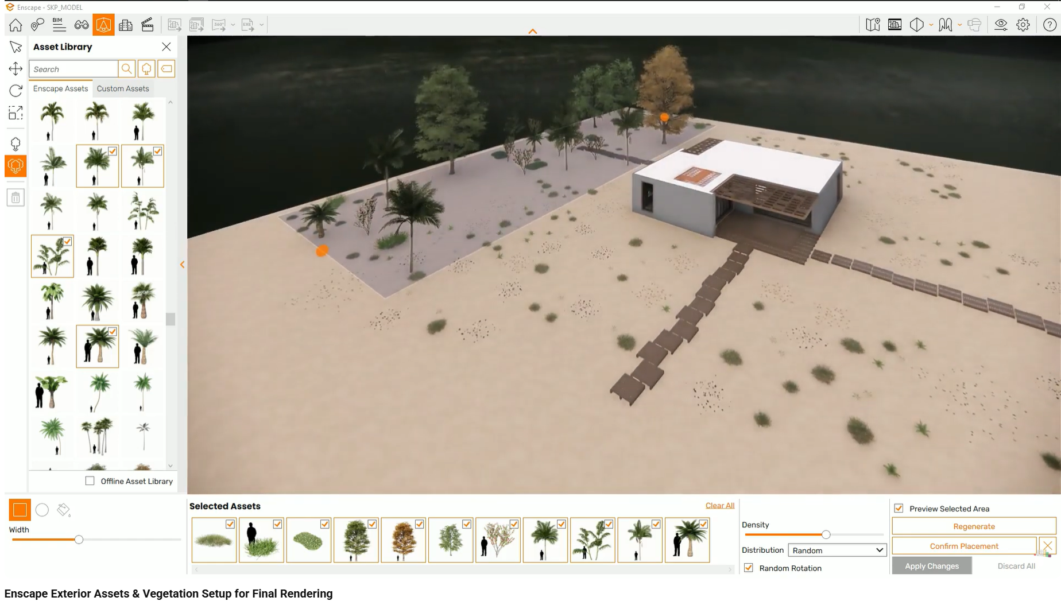Select the delete asset tool in the sidebar
This screenshot has width=1061, height=605.
(x=16, y=197)
